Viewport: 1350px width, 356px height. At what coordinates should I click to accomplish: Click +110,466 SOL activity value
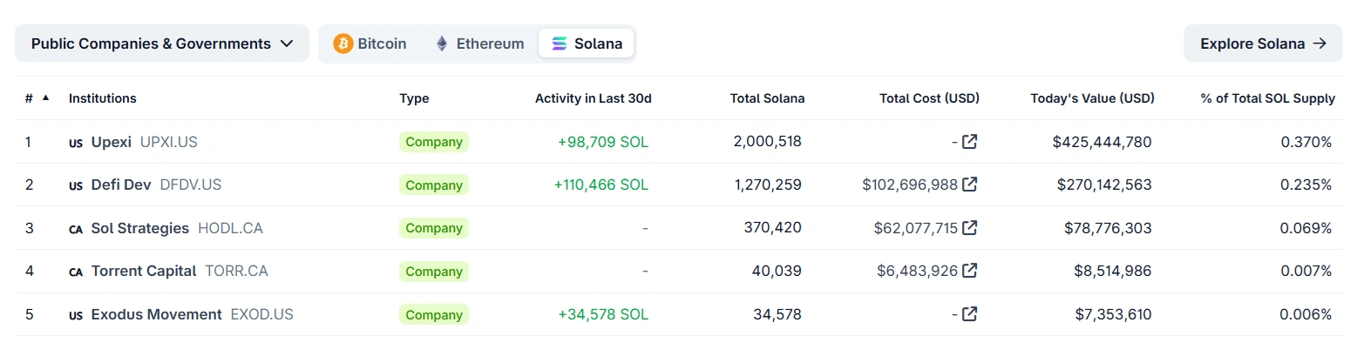click(x=601, y=185)
